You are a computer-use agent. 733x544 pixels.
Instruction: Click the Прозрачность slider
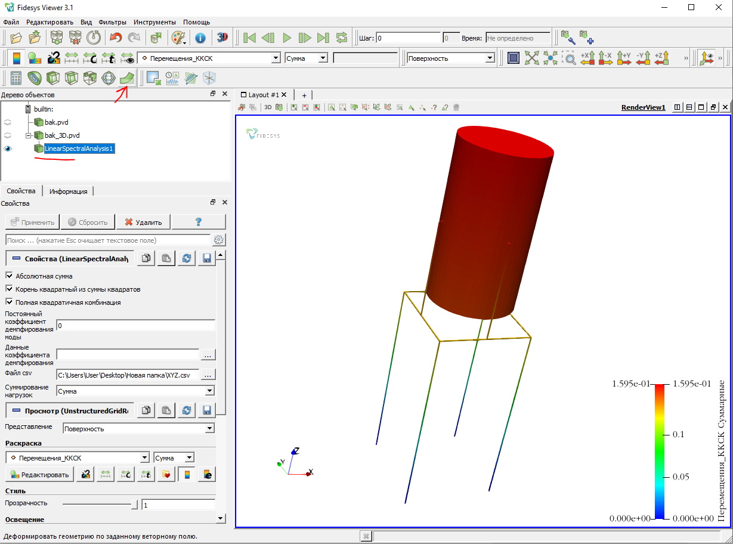click(x=100, y=505)
